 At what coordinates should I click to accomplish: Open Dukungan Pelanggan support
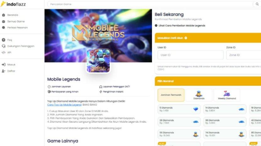click(21, 46)
